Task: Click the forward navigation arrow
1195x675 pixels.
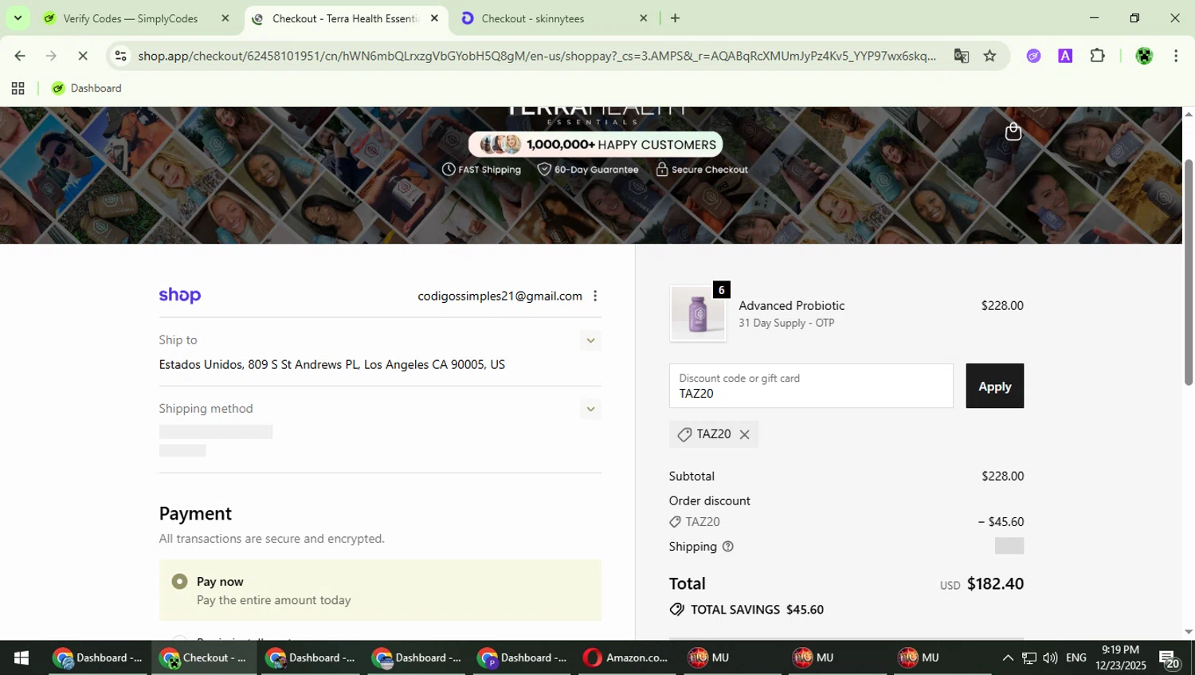Action: (51, 56)
